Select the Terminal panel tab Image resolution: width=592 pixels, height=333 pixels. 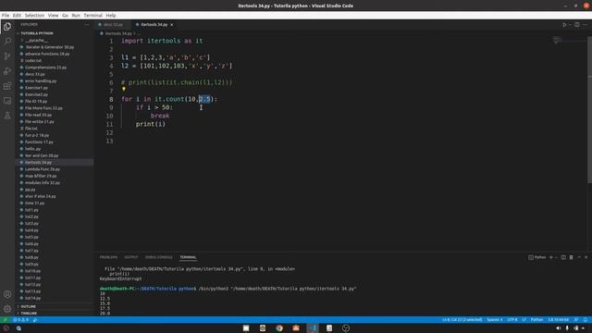tap(188, 257)
